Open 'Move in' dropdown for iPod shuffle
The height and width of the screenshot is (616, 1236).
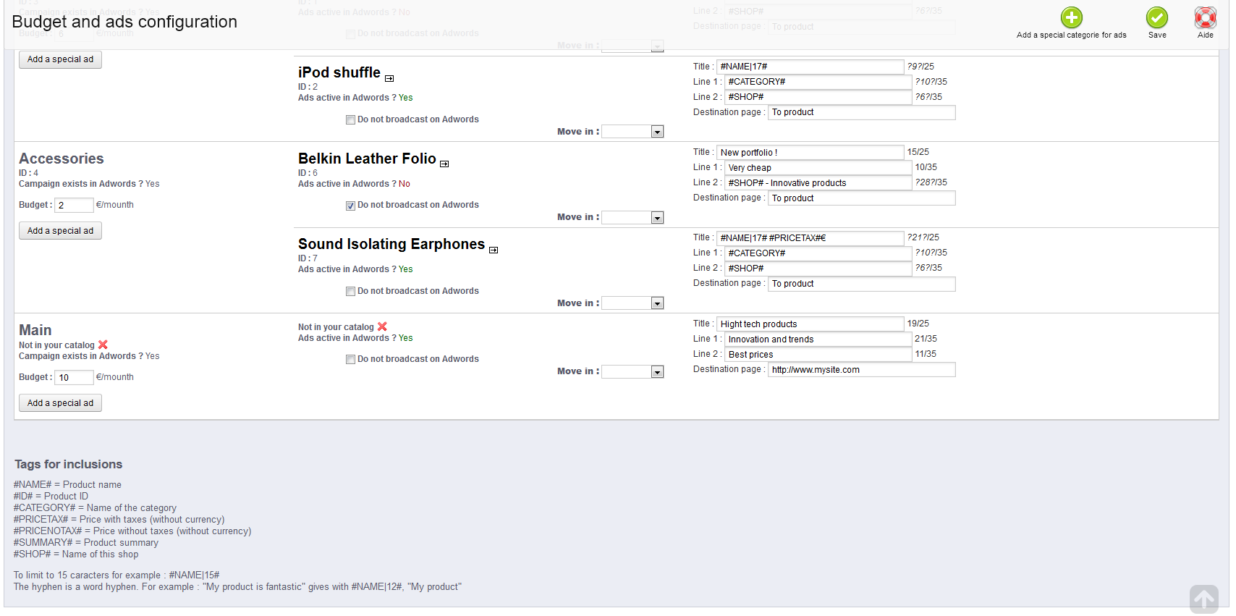click(x=632, y=132)
